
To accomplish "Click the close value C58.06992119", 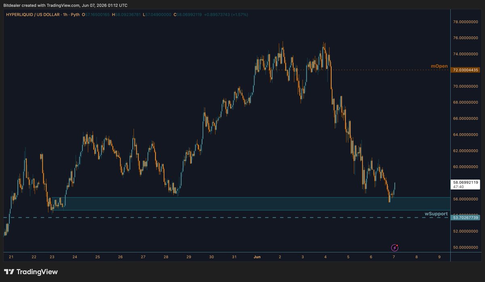I will (187, 15).
